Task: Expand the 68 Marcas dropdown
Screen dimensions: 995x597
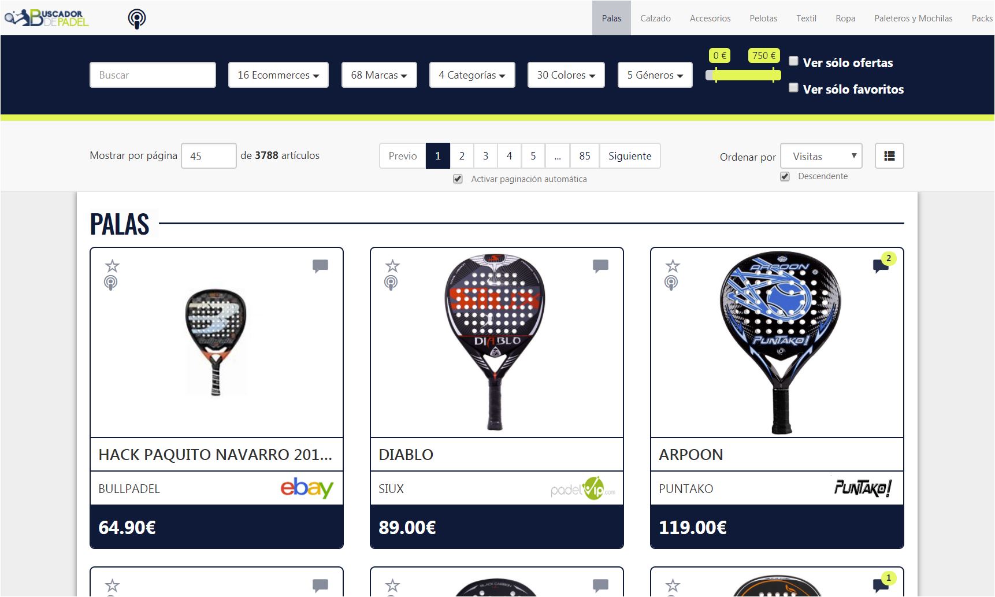Action: click(x=379, y=75)
